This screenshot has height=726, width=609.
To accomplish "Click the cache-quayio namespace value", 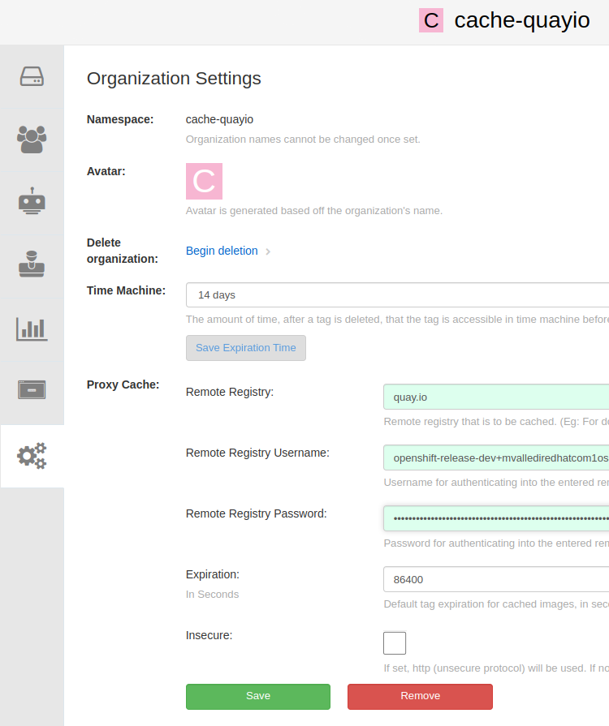I will pyautogui.click(x=219, y=119).
